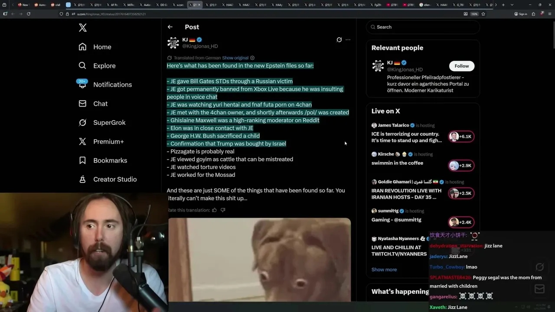Go back using the Post arrow
This screenshot has width=555, height=312.
point(170,27)
